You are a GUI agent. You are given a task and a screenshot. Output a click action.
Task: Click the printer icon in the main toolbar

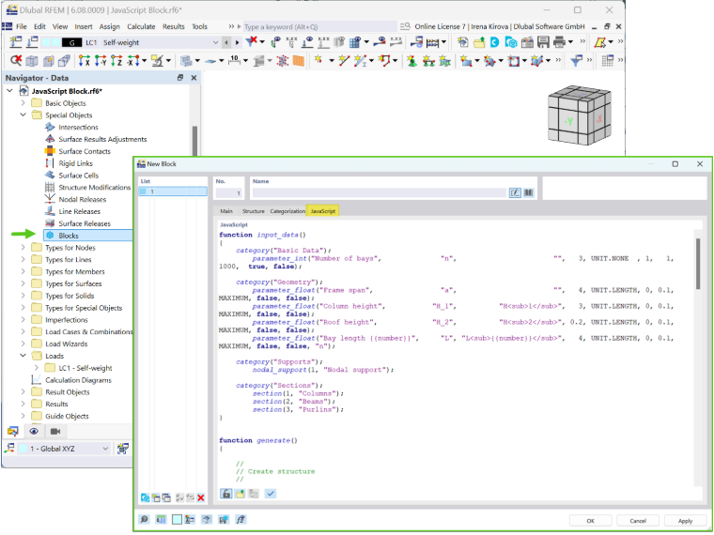coord(559,42)
